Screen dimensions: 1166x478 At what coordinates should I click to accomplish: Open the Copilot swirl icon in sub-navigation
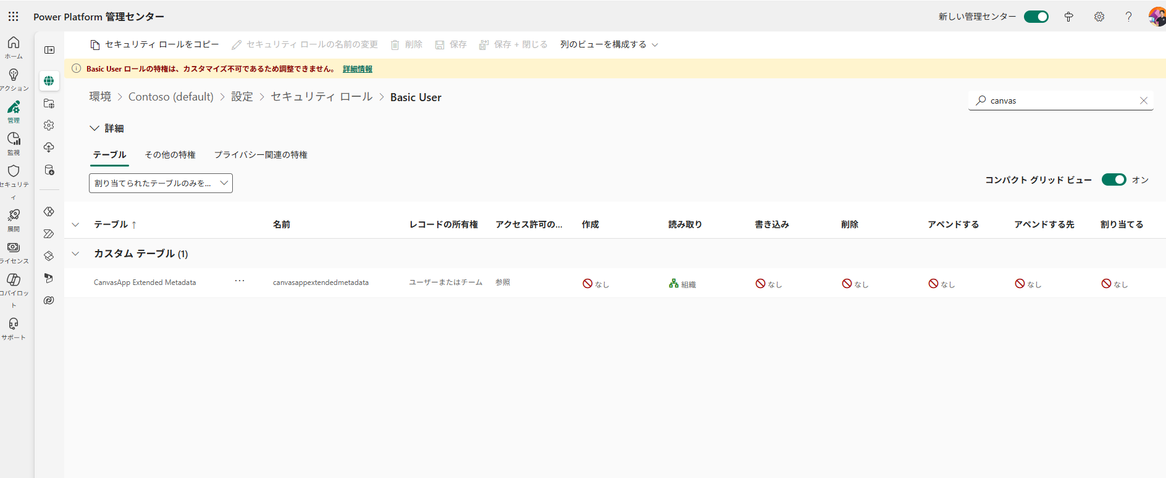coord(49,300)
